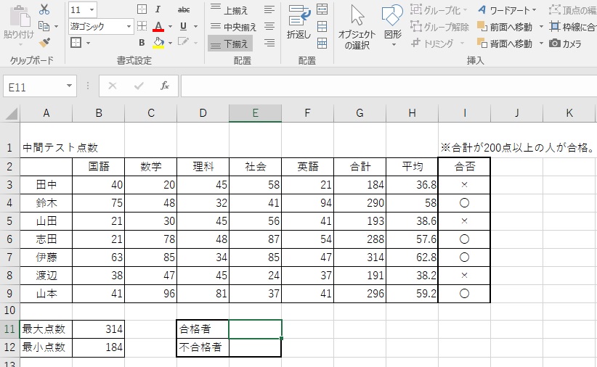Click the borders icon with dropdown below font name
This screenshot has width=597, height=367.
tap(76, 43)
